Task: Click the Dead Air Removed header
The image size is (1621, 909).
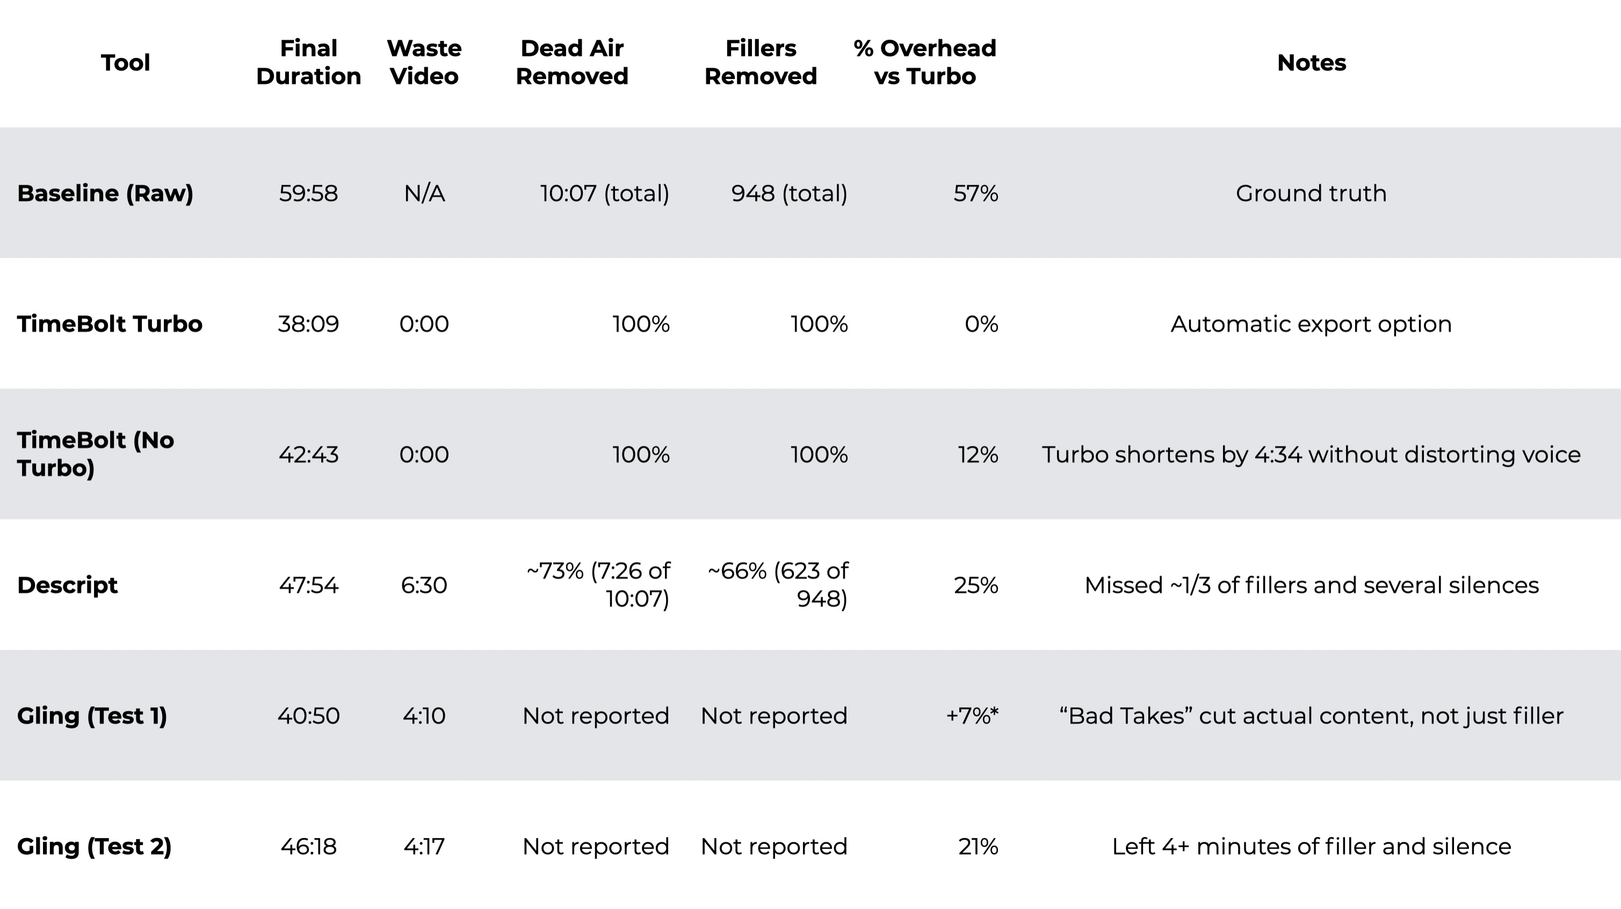Action: tap(572, 62)
